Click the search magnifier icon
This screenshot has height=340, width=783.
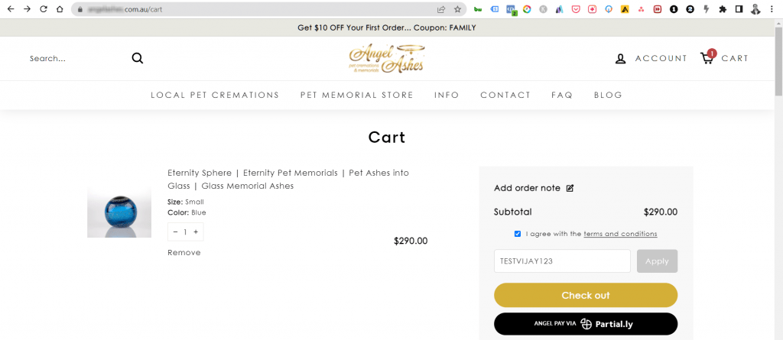pos(138,58)
